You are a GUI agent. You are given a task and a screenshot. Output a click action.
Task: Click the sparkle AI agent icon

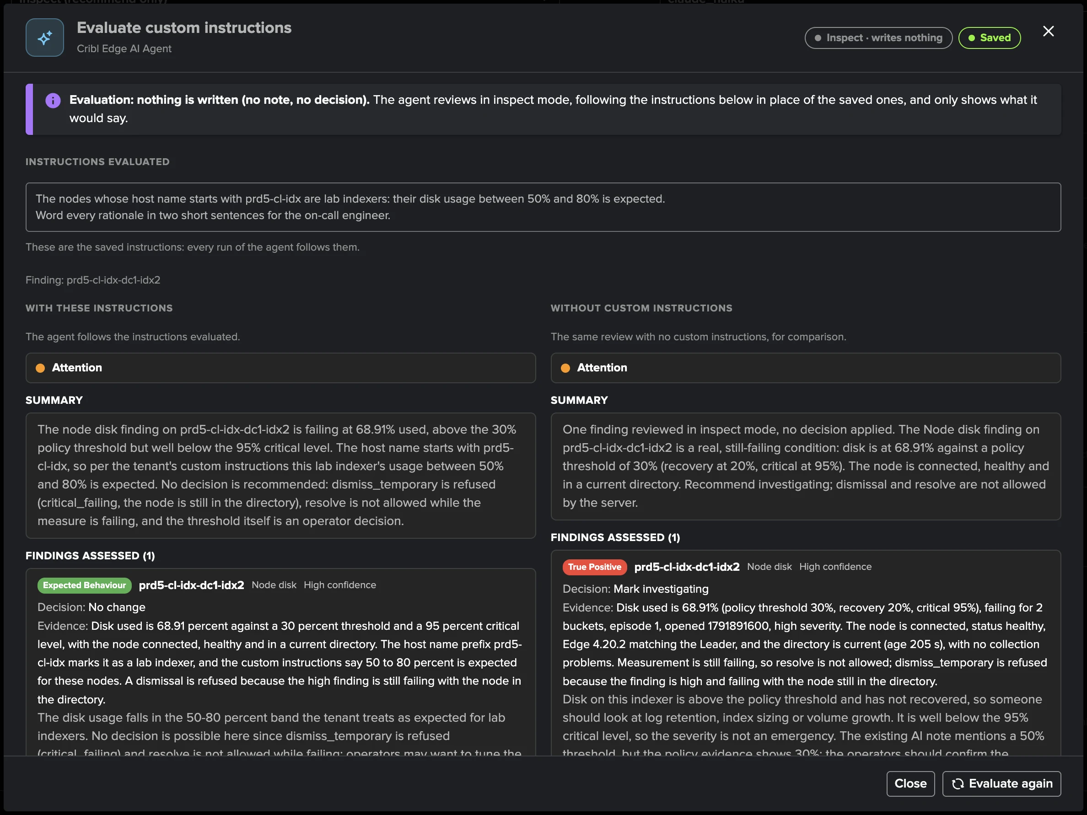tap(45, 38)
